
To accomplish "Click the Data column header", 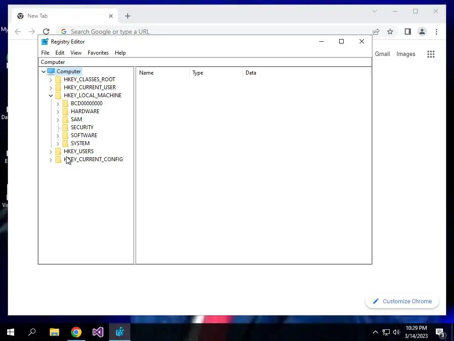I will point(307,73).
